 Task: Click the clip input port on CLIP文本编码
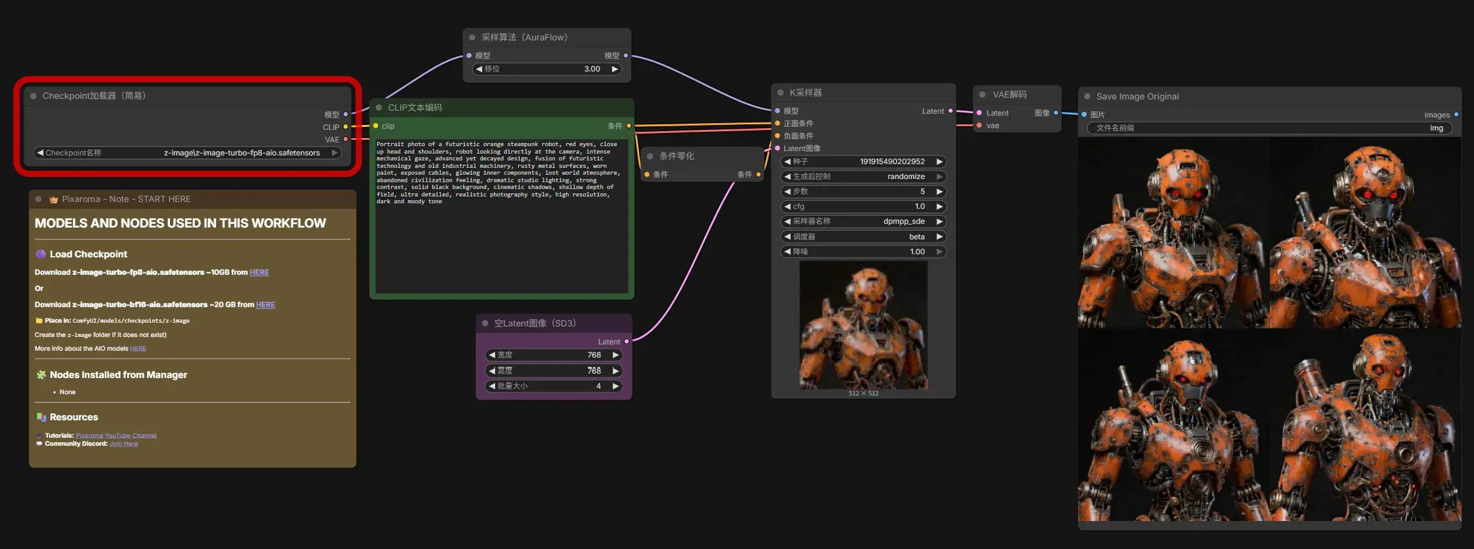tap(376, 126)
